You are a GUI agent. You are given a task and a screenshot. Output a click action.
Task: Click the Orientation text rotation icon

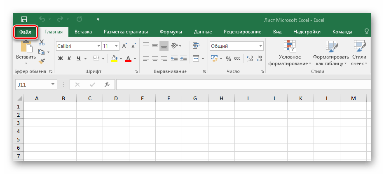(x=174, y=45)
